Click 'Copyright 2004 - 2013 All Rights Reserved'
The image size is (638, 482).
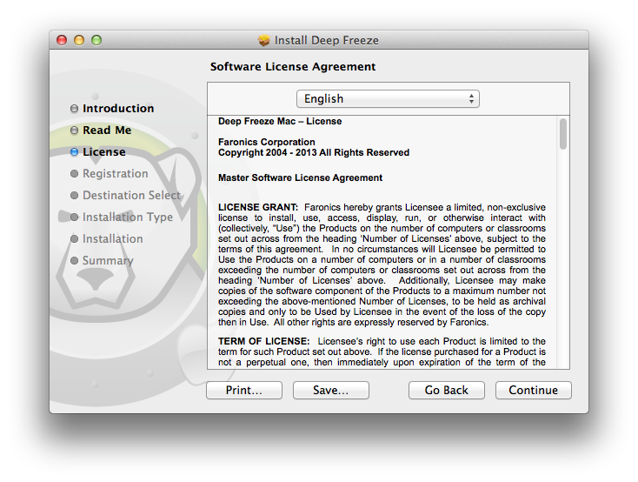click(x=314, y=152)
